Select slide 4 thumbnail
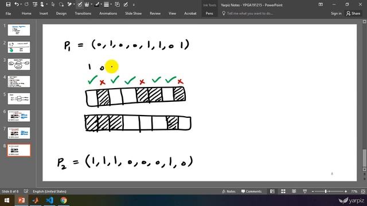The image size is (367, 206). point(19,81)
